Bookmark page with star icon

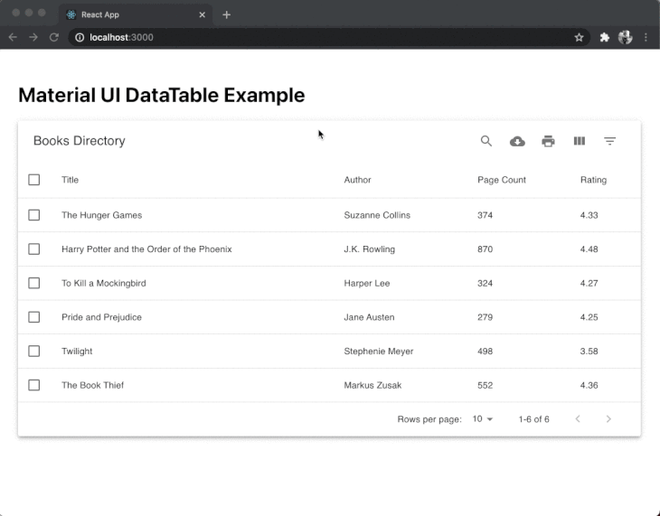(579, 37)
